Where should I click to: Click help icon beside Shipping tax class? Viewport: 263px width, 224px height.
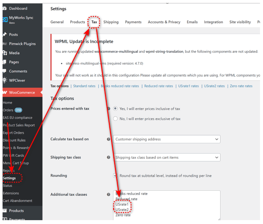click(109, 157)
